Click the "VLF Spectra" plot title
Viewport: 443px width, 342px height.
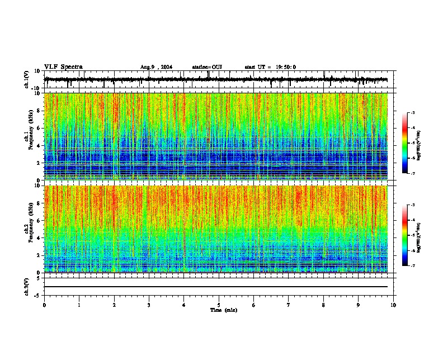63,67
